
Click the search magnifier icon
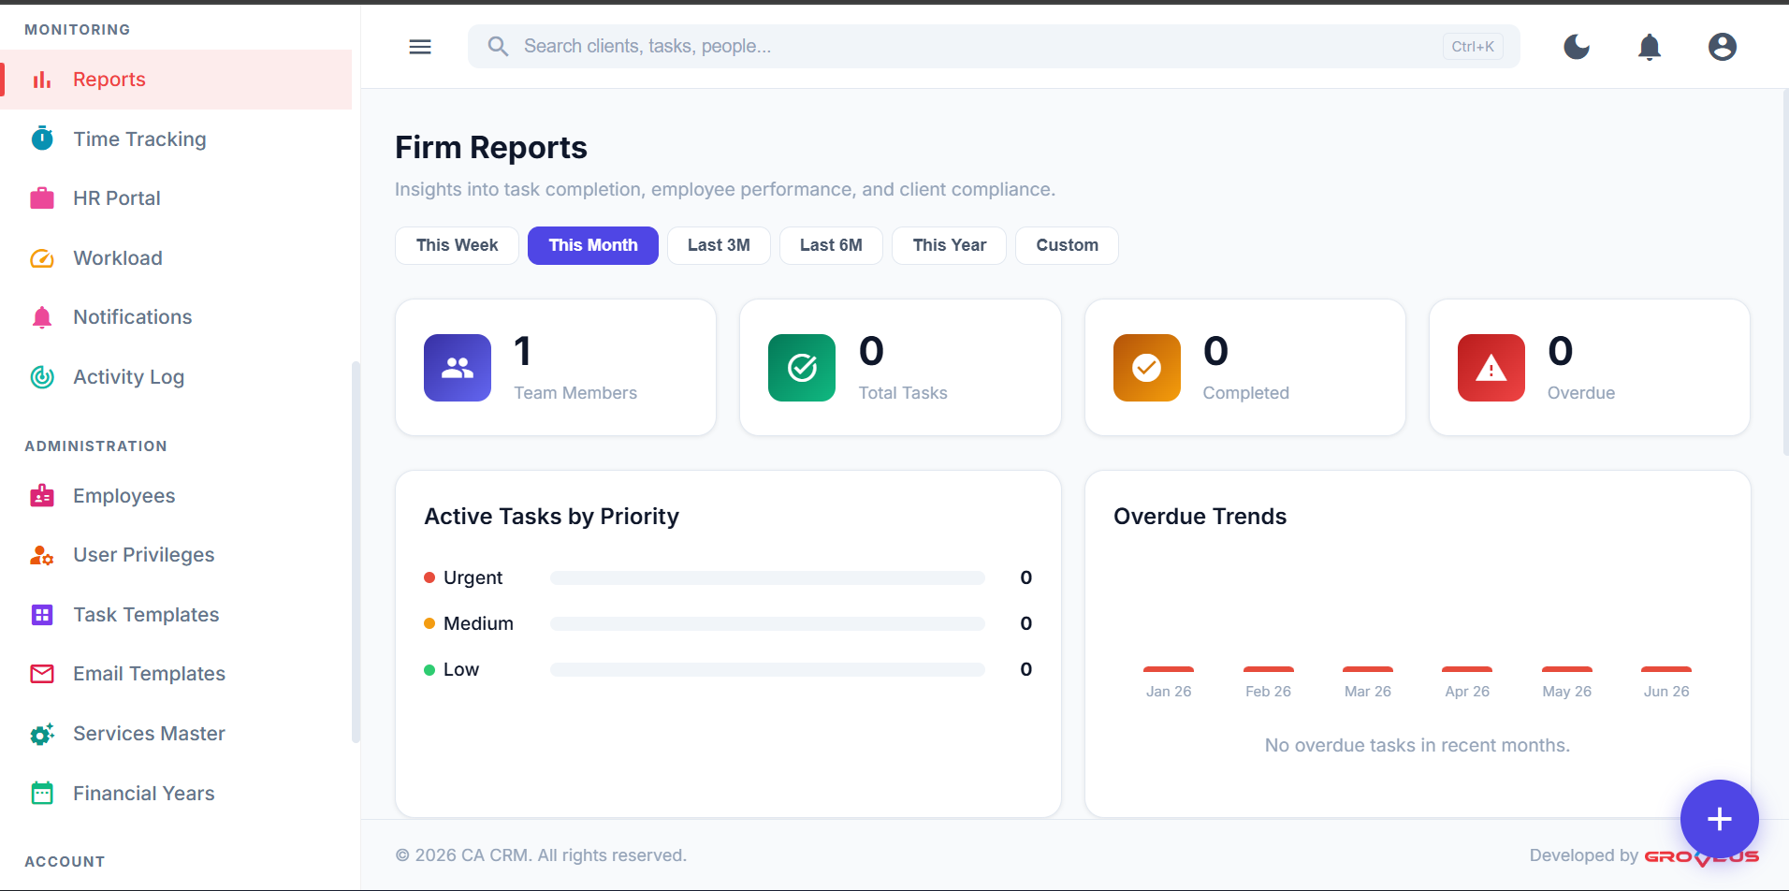(x=498, y=47)
